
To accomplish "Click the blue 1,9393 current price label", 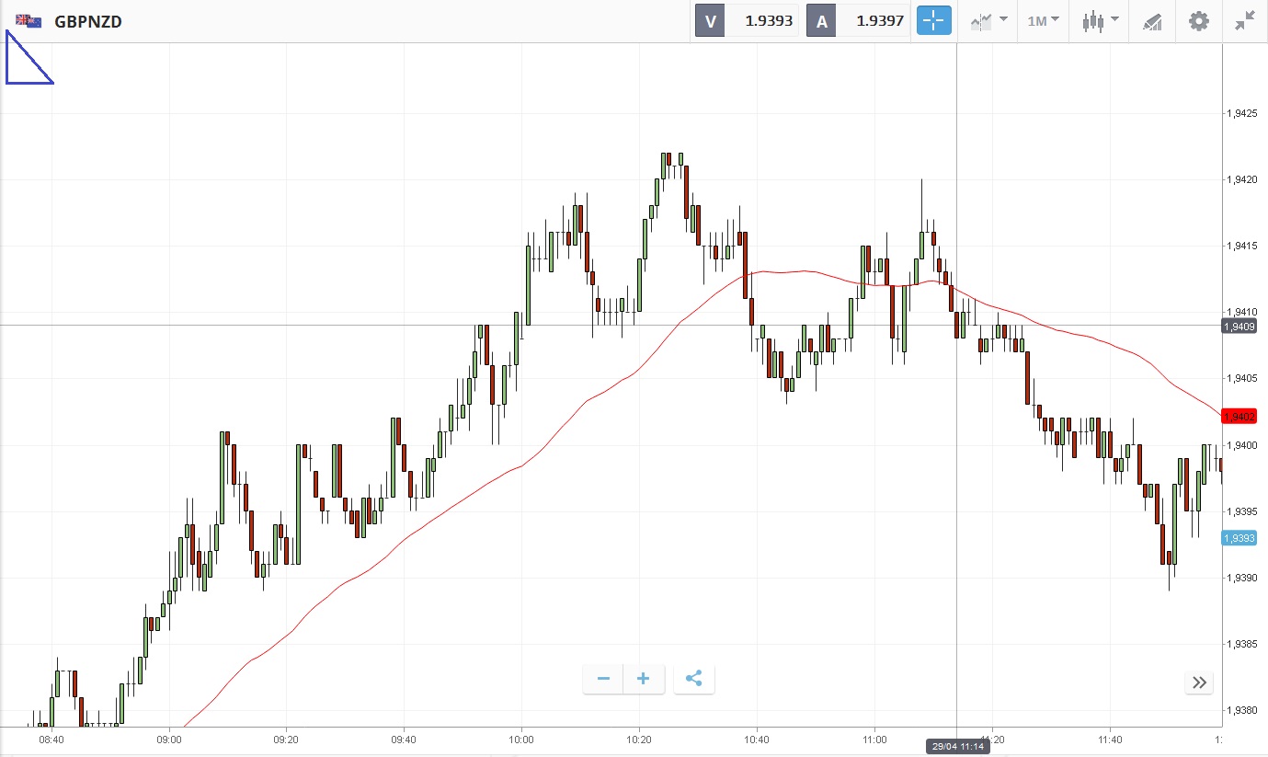I will coord(1238,538).
